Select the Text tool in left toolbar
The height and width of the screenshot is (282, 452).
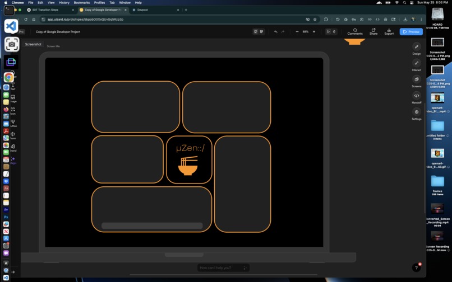13,86
